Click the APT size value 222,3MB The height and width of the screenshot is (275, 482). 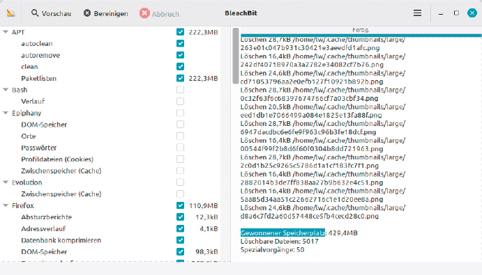pos(203,32)
